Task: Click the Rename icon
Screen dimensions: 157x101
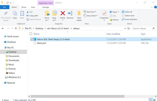Action: (70, 13)
